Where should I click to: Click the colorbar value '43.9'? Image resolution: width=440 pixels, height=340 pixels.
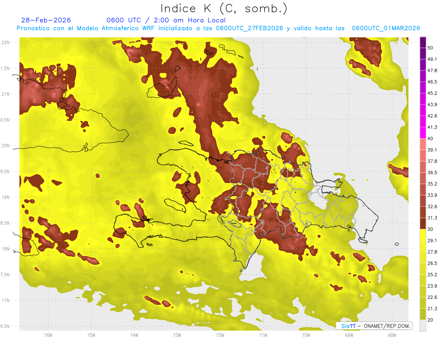click(432, 105)
